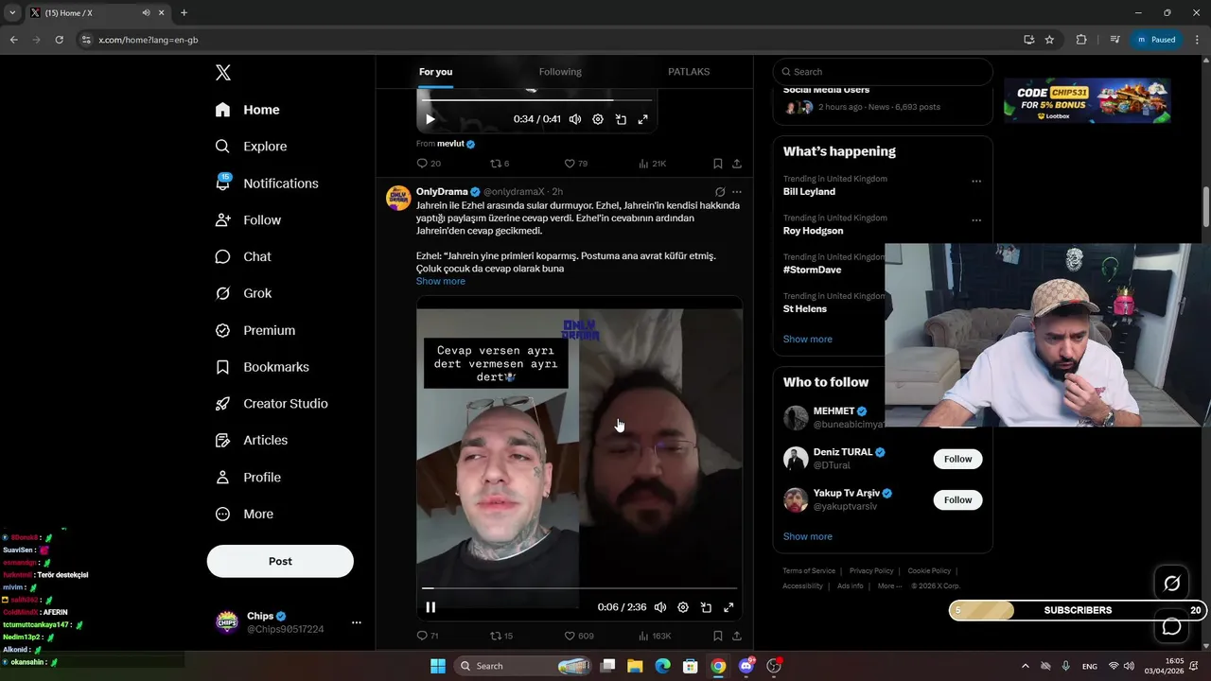Switch to the For you tab

pyautogui.click(x=435, y=72)
